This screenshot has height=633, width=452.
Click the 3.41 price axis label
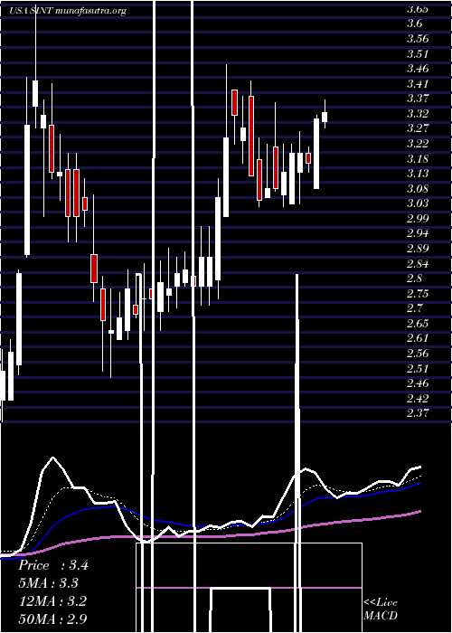418,83
